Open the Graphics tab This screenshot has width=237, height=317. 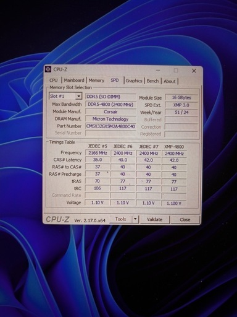[x=134, y=80]
